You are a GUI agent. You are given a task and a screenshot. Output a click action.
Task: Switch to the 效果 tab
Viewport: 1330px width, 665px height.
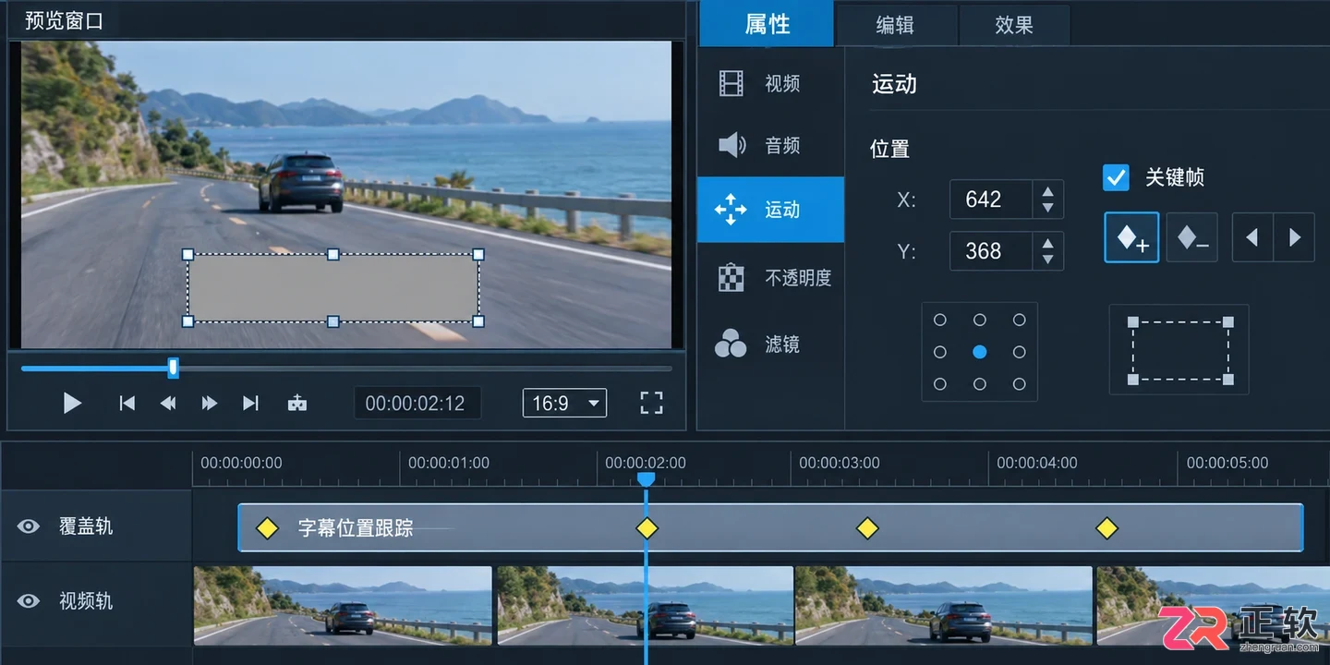(1014, 25)
